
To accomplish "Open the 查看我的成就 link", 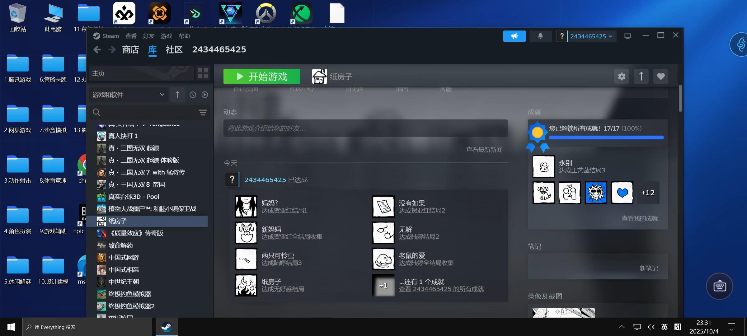I will (x=639, y=218).
